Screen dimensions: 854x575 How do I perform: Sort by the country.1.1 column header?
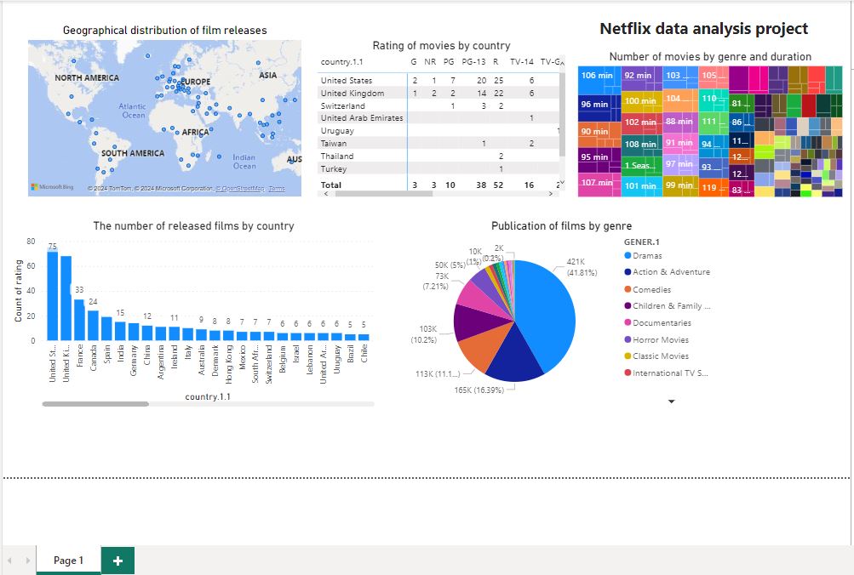tap(341, 62)
